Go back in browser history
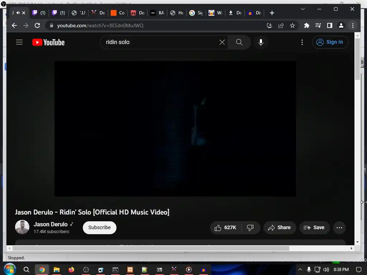 point(14,25)
